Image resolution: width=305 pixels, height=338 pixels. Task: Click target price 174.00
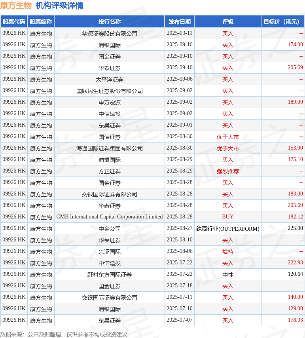[x=295, y=45]
